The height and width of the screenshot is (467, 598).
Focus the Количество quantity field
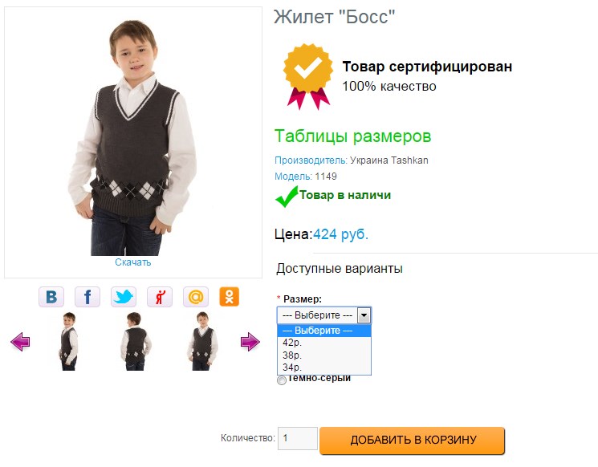[x=297, y=439]
